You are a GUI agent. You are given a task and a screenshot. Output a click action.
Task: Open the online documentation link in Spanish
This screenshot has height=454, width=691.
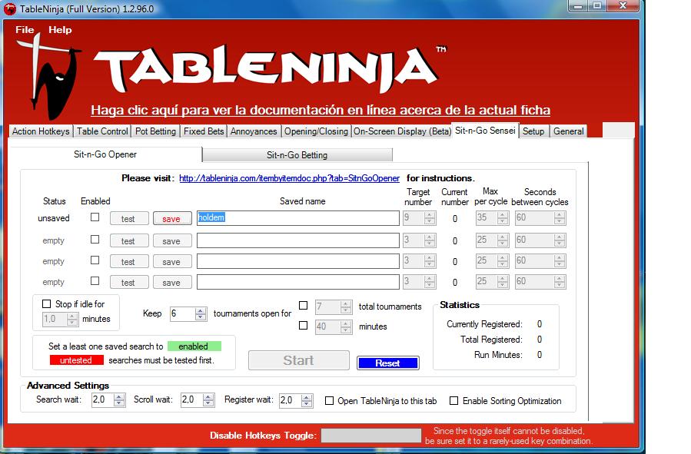tap(321, 110)
